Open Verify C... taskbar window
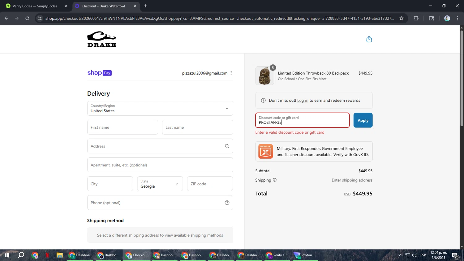Image resolution: width=464 pixels, height=261 pixels. [x=277, y=255]
